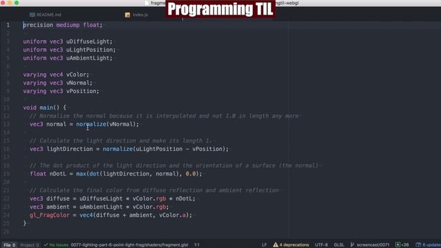The width and height of the screenshot is (441, 248).
Task: Open the 6 updates package notice
Action: [429, 245]
